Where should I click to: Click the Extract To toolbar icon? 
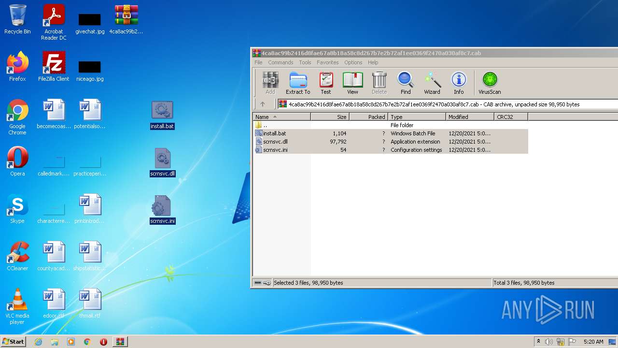coord(298,83)
